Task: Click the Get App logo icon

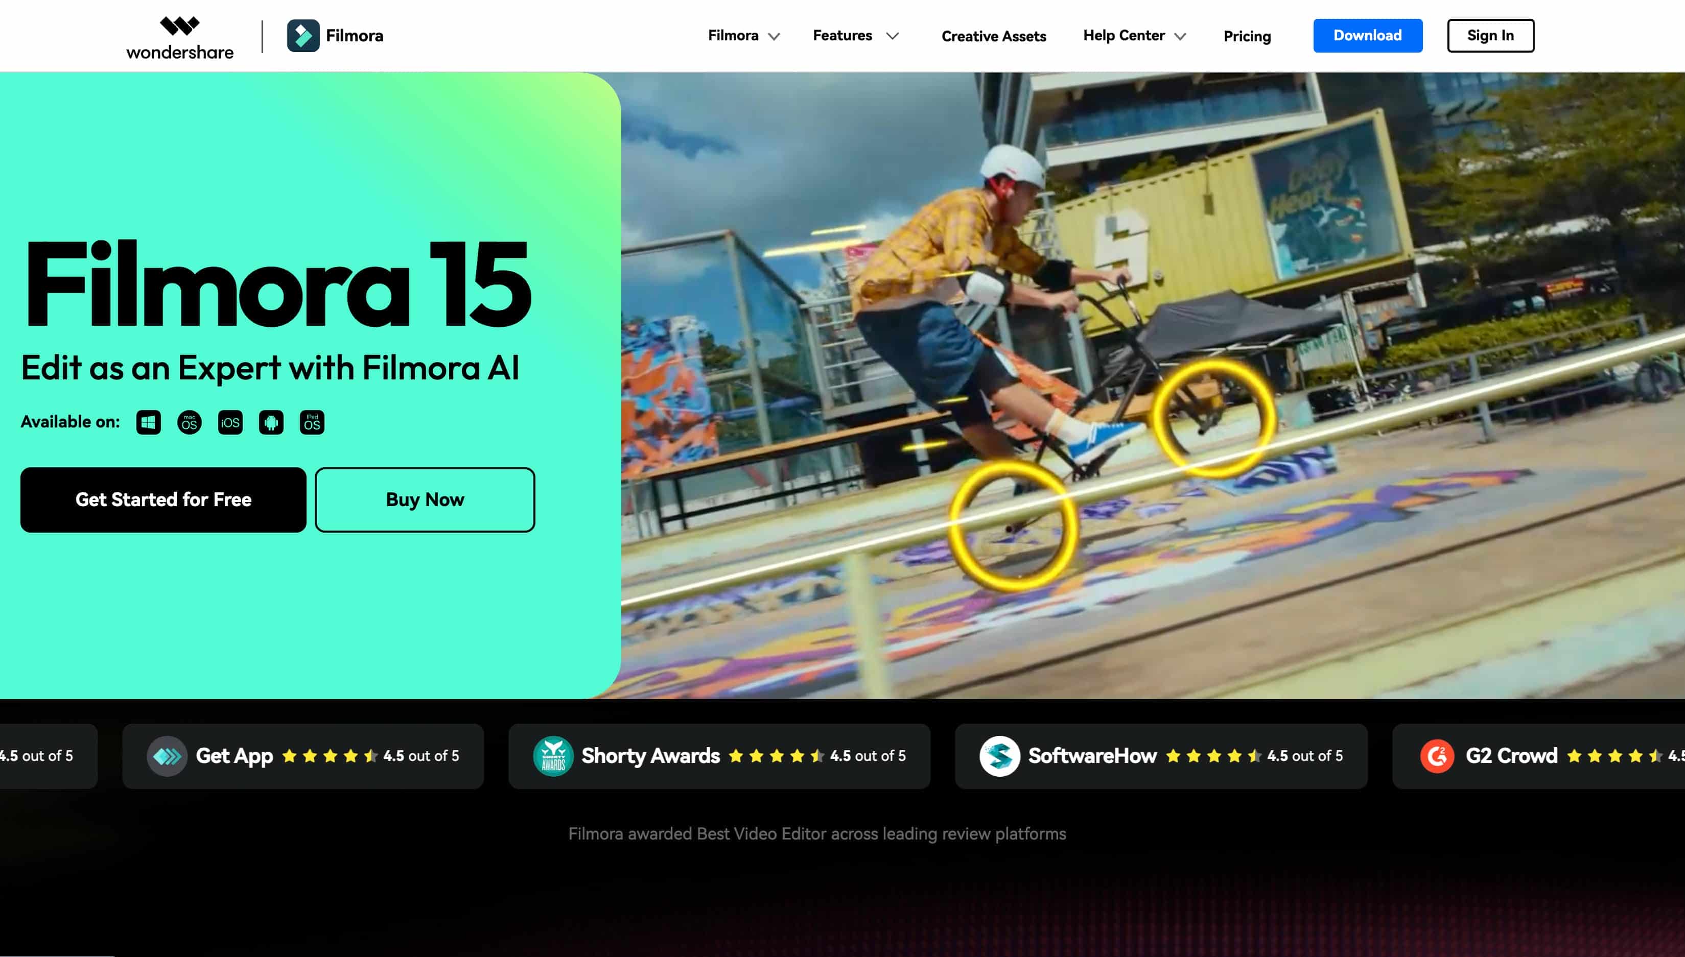Action: [x=167, y=756]
